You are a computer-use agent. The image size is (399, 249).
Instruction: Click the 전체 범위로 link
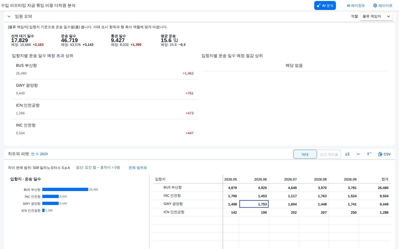point(138,168)
